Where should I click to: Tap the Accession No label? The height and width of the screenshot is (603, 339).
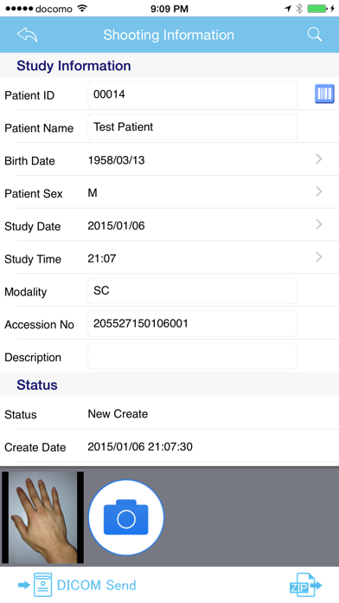pyautogui.click(x=39, y=325)
